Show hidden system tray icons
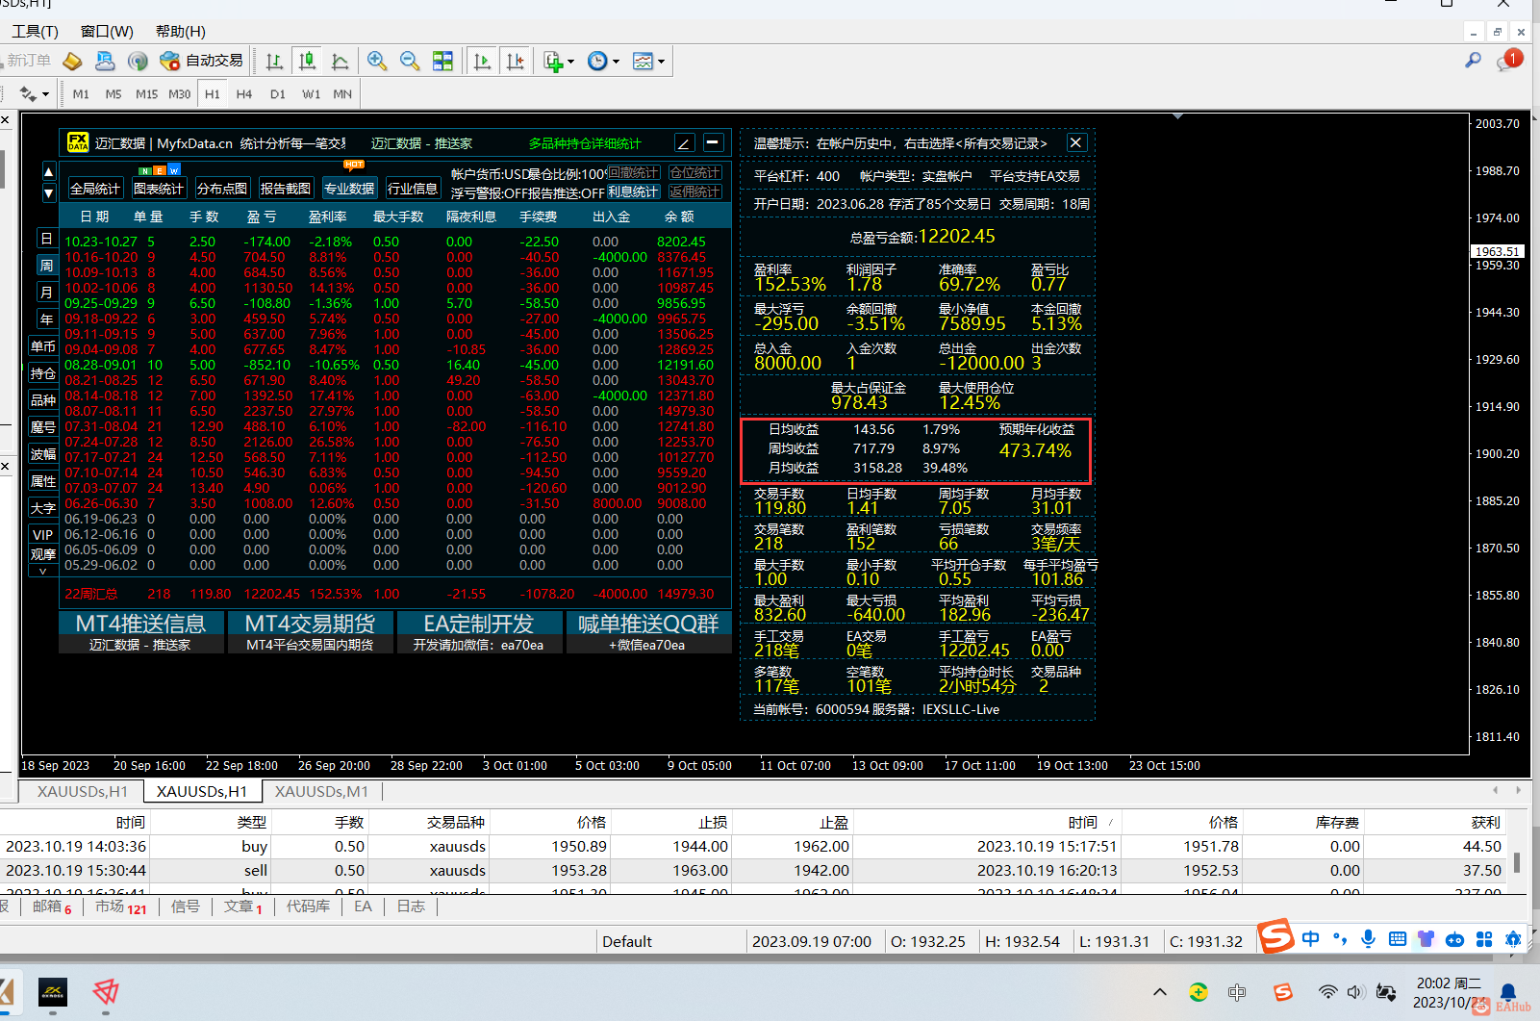Image resolution: width=1540 pixels, height=1021 pixels. tap(1160, 992)
